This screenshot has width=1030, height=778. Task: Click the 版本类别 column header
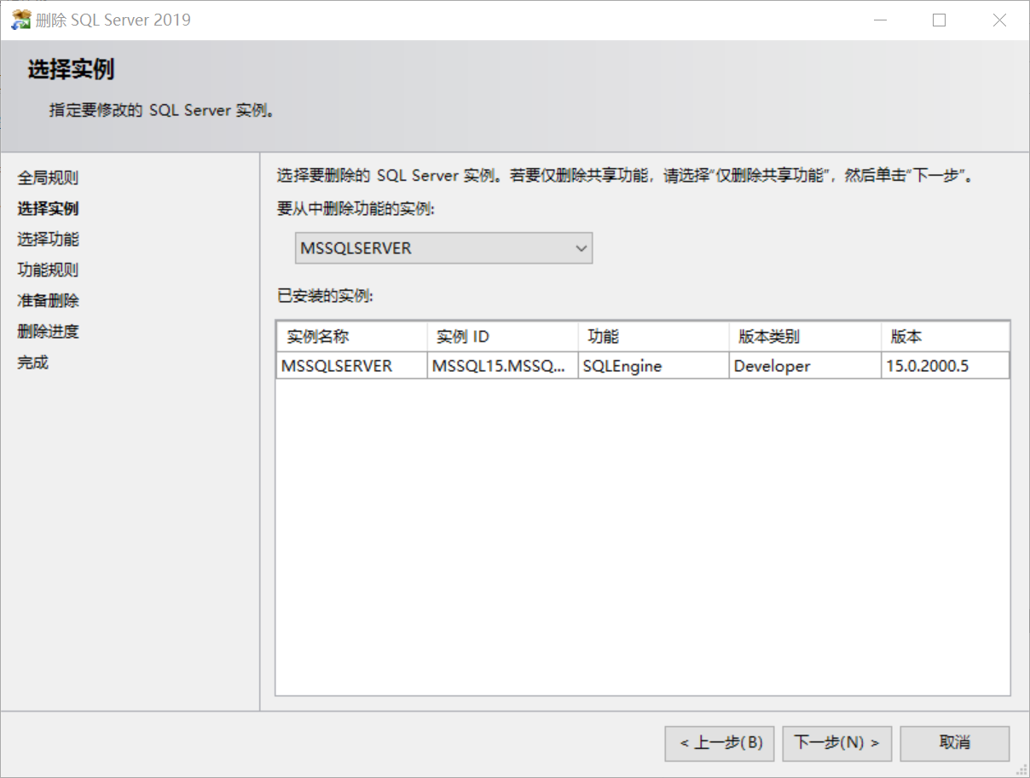(x=805, y=337)
